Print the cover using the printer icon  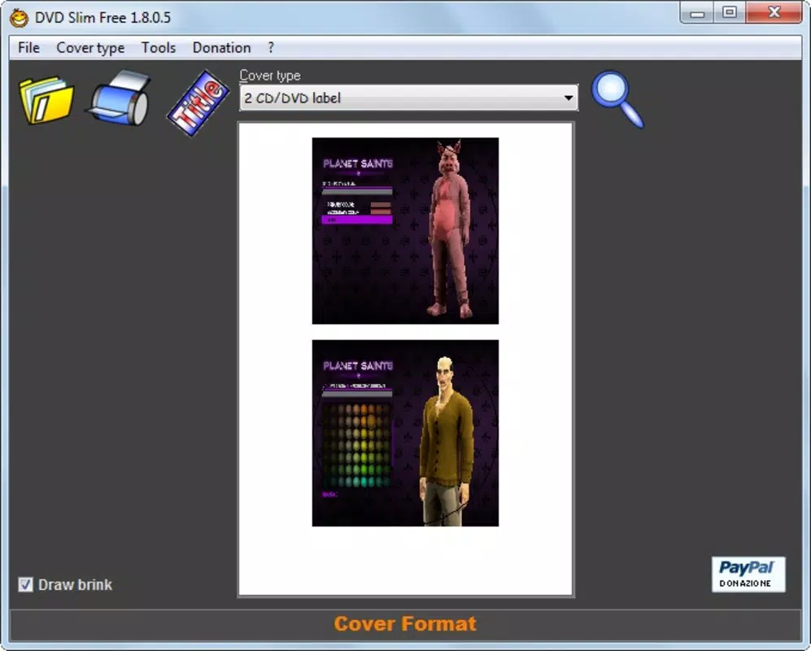(120, 98)
